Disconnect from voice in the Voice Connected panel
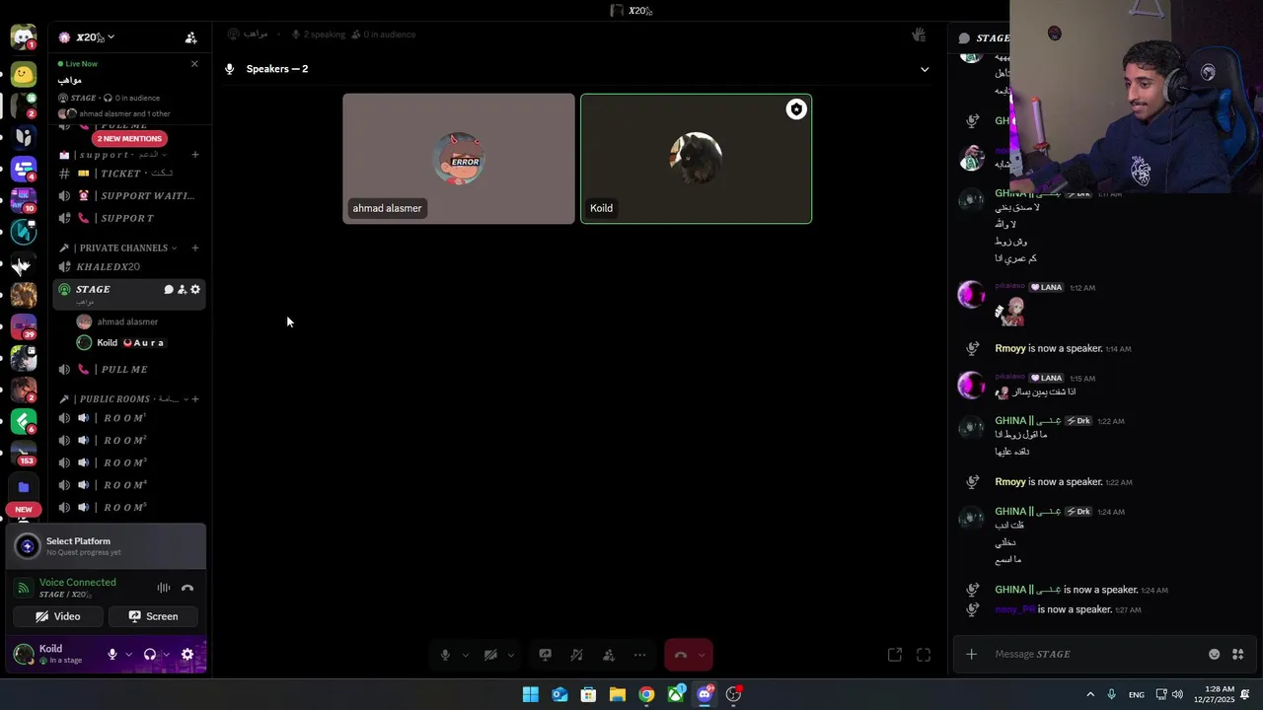This screenshot has width=1263, height=710. tap(187, 589)
